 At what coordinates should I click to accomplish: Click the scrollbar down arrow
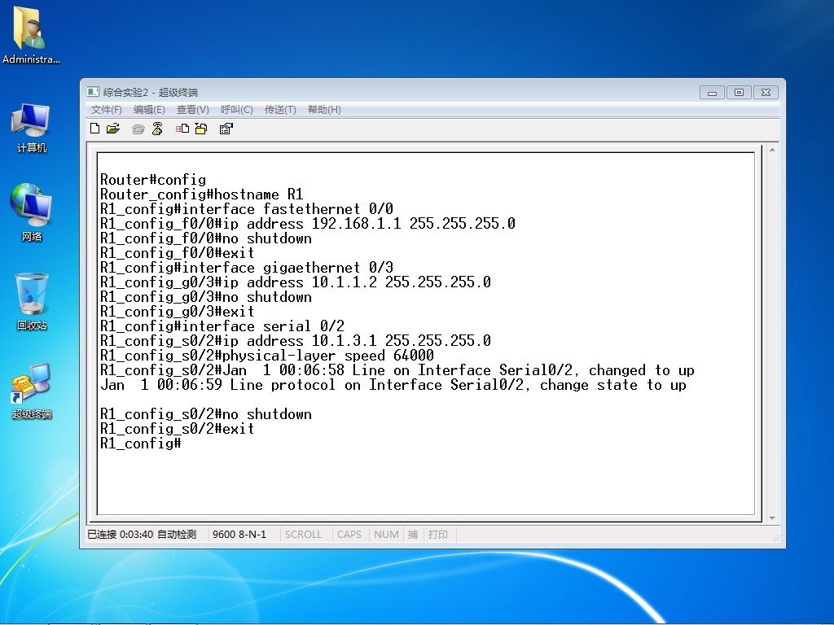tap(772, 518)
